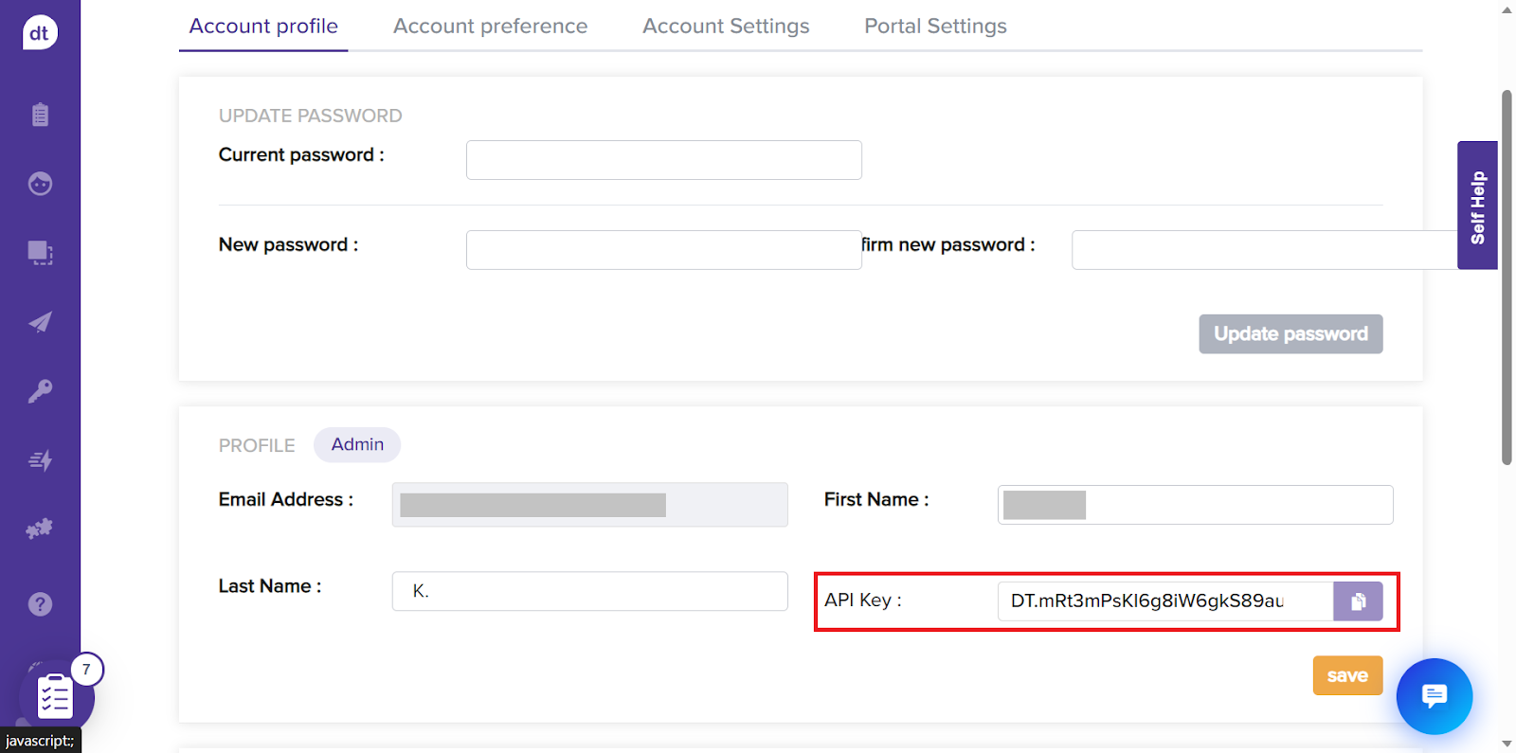Open the paper plane send icon
Viewport: 1516px width, 753px height.
40,322
